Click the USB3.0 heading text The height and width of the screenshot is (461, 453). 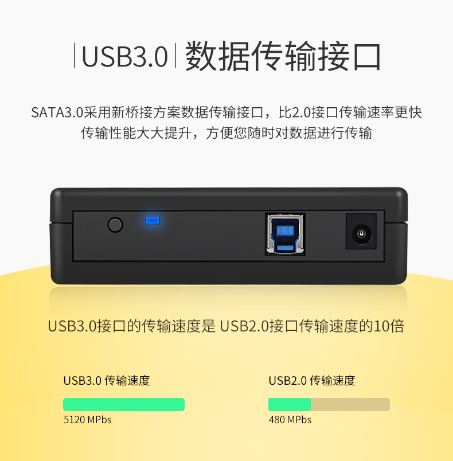pyautogui.click(x=124, y=56)
